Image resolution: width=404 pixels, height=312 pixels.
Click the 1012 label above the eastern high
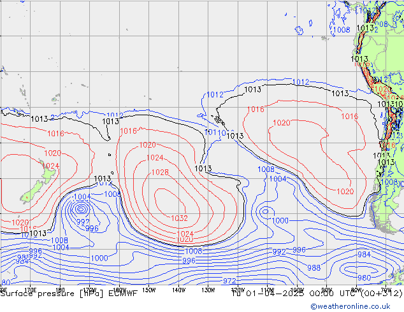[301, 82]
